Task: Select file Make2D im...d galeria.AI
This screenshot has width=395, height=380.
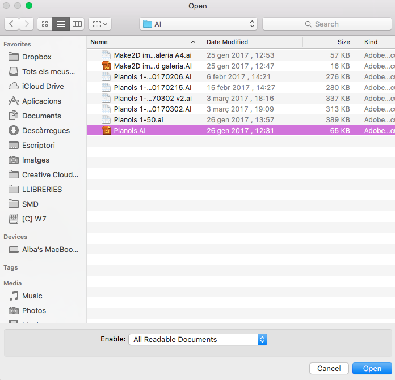Action: tap(241, 66)
